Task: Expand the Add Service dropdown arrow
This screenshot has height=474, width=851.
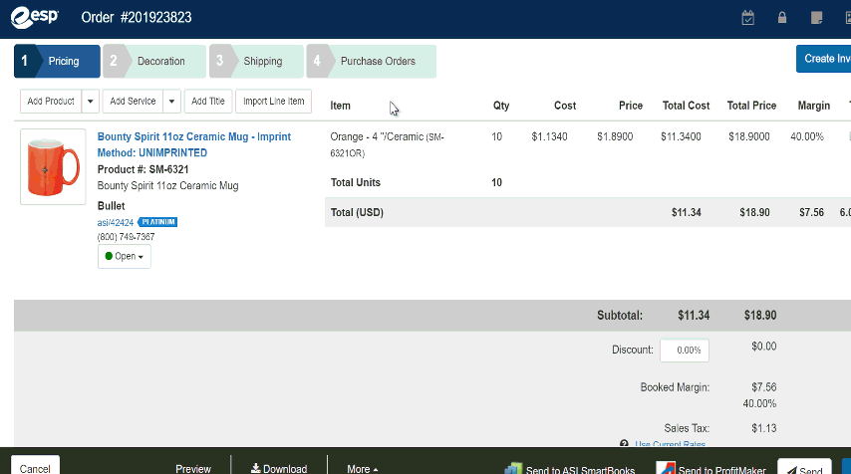Action: coord(171,101)
